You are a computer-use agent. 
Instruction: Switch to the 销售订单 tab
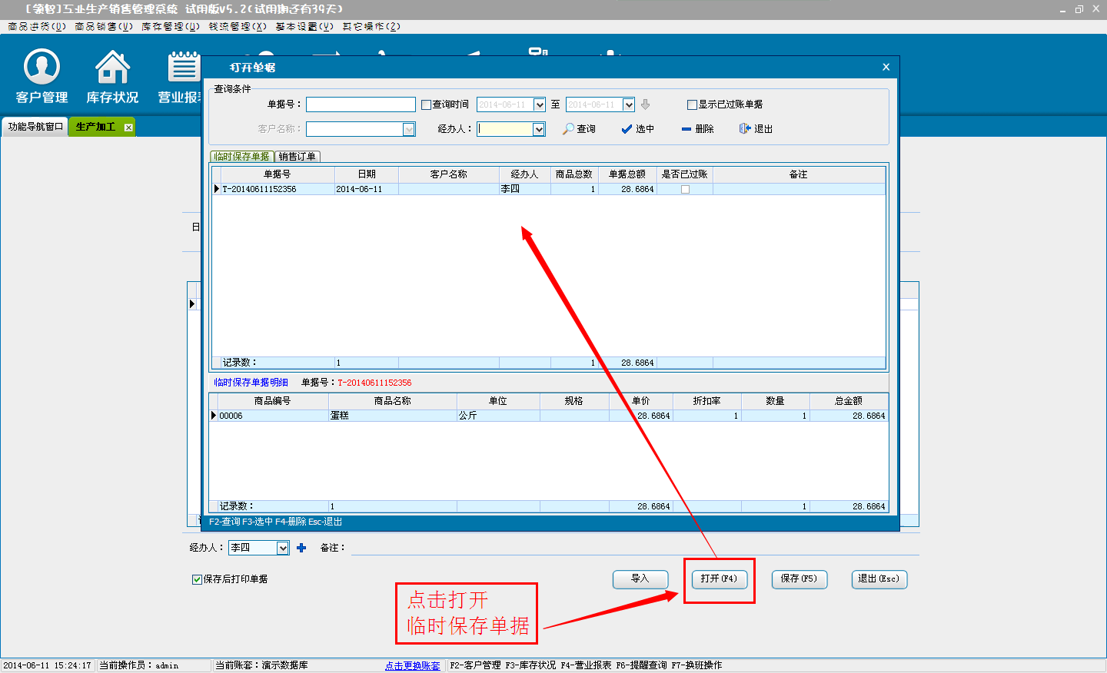pyautogui.click(x=297, y=157)
